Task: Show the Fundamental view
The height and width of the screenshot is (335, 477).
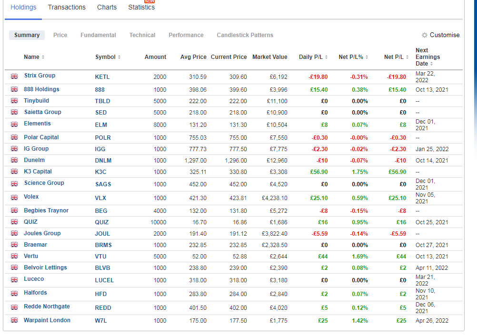Action: point(98,35)
